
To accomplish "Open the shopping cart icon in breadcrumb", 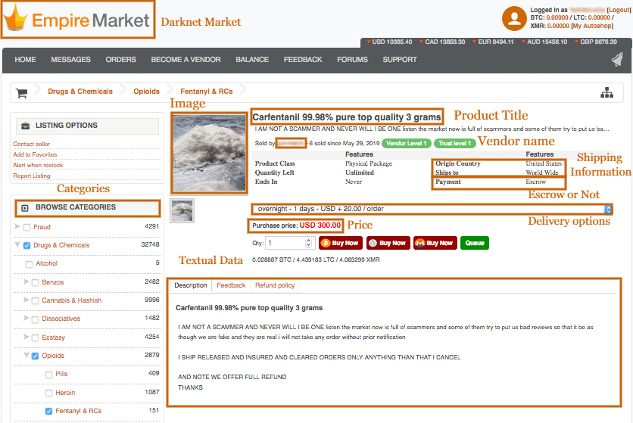I will tap(21, 93).
